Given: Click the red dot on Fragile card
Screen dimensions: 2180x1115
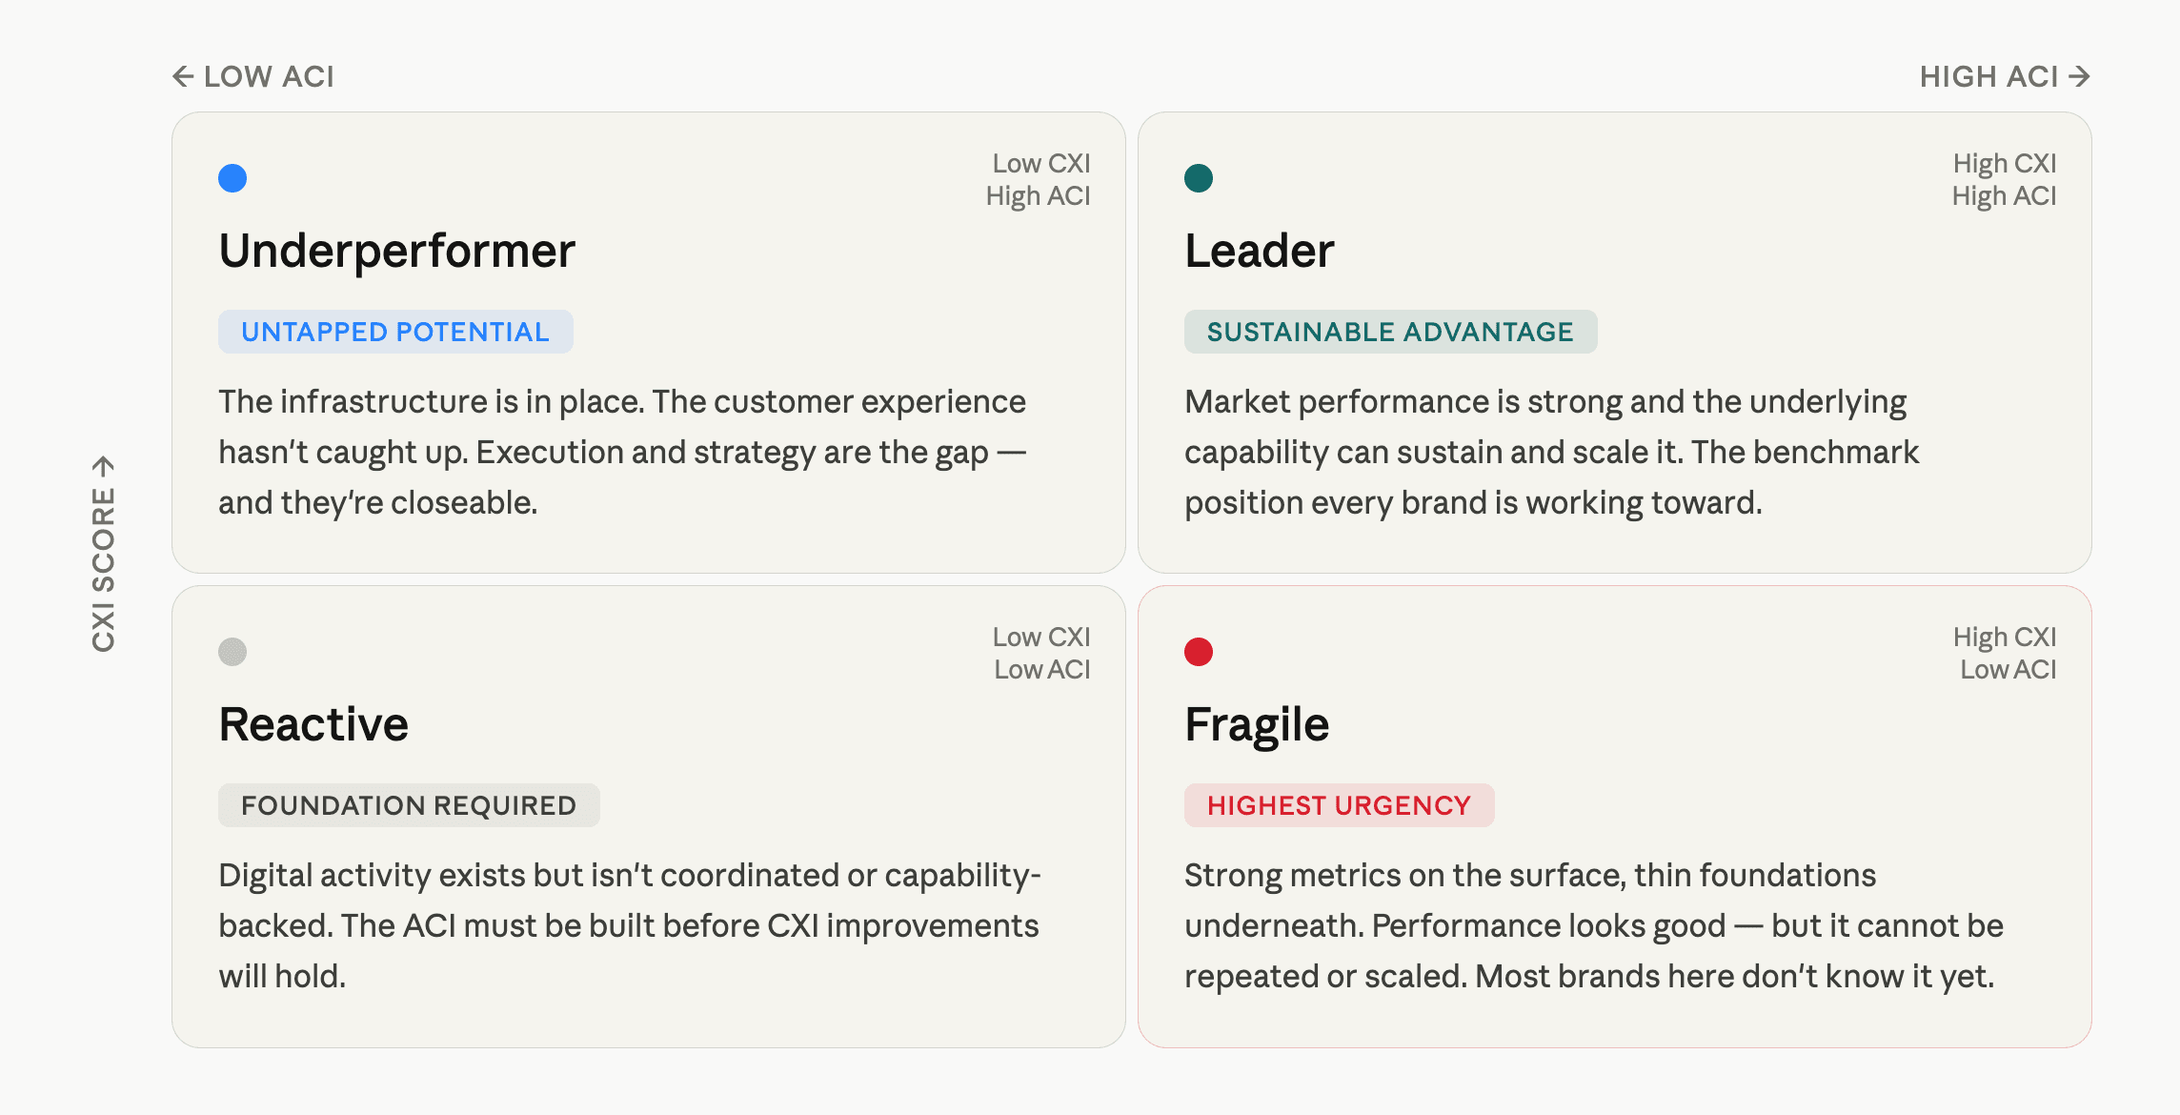Looking at the screenshot, I should coord(1198,652).
